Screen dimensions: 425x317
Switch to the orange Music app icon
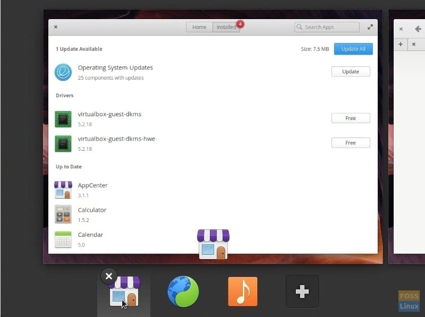pyautogui.click(x=243, y=292)
